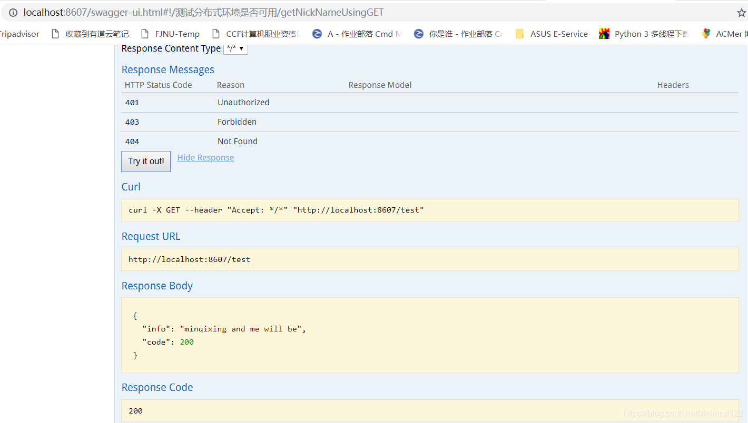Click the Response Content Type label
The image size is (748, 423).
pos(171,49)
